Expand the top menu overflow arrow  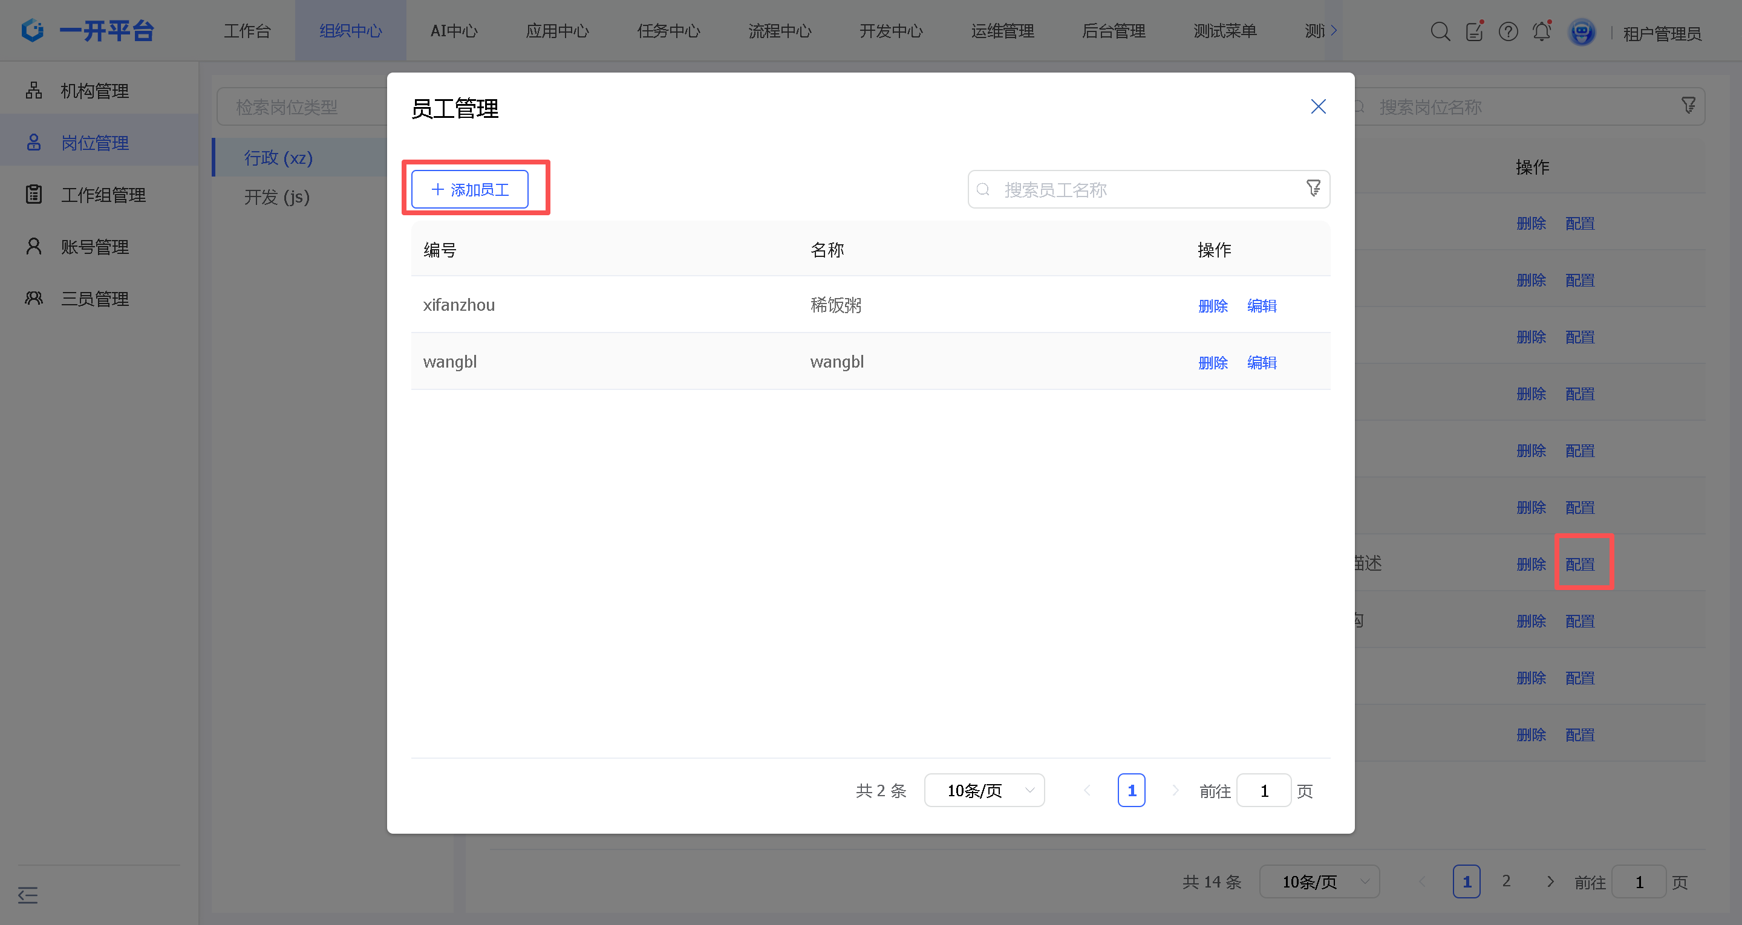click(x=1334, y=30)
